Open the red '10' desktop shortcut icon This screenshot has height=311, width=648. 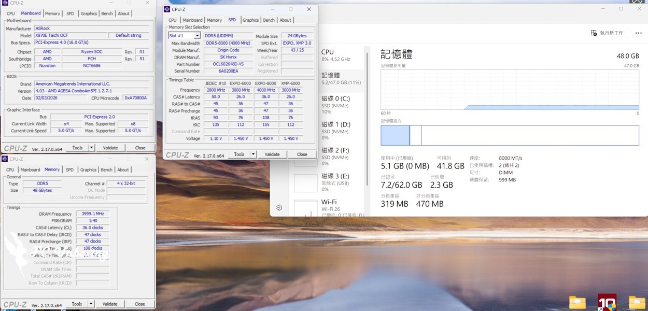point(607,302)
